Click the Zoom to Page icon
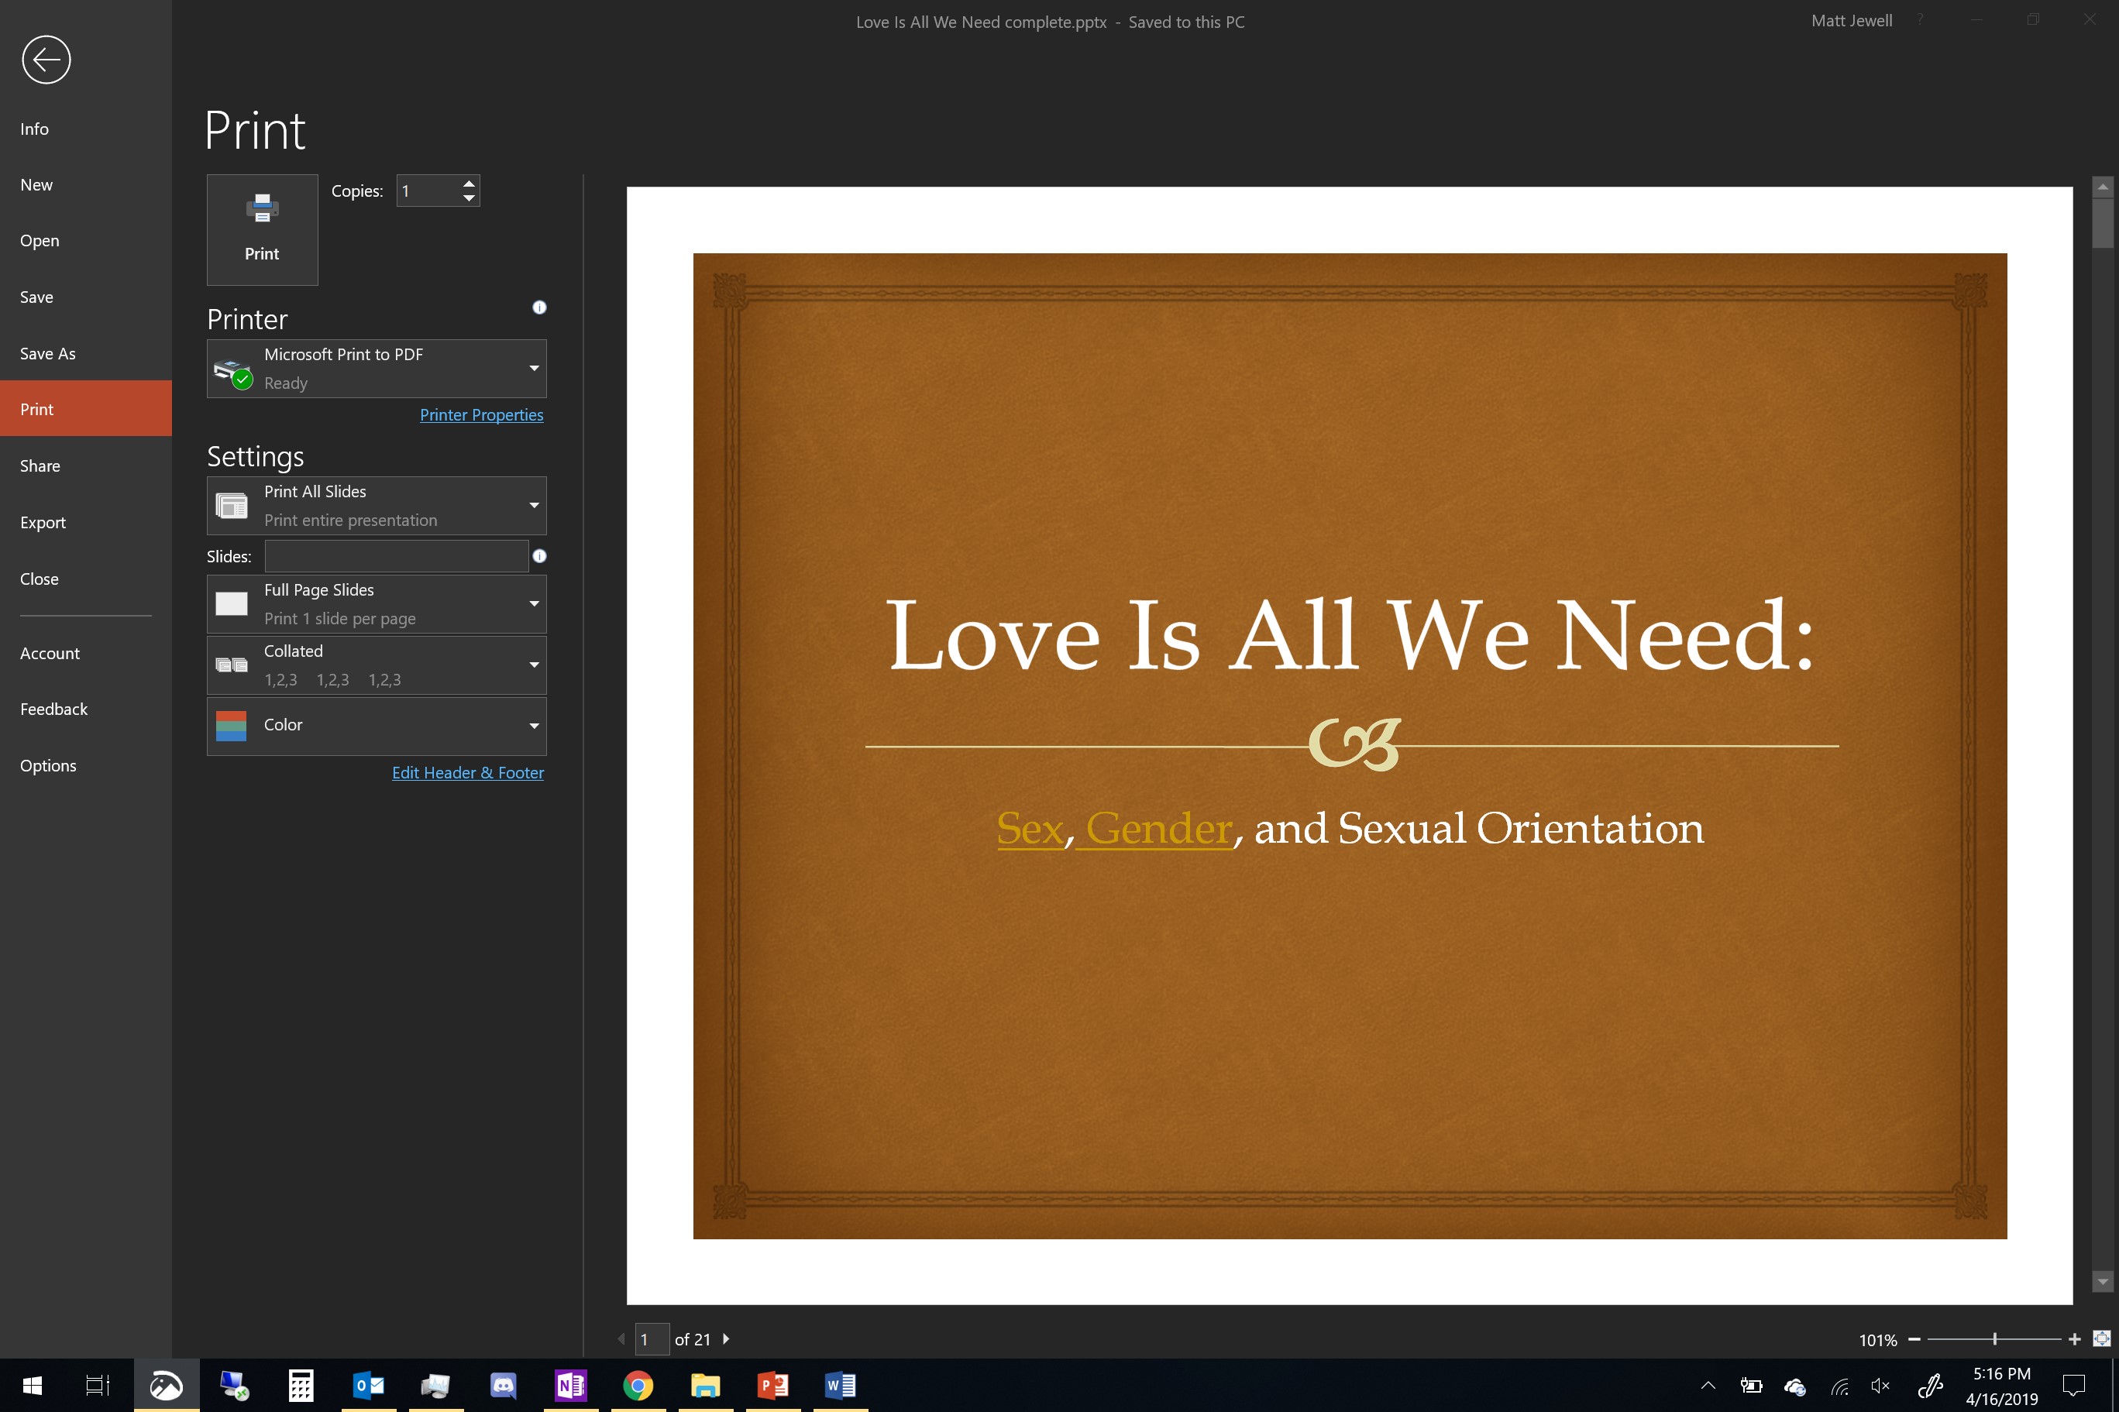 pos(2101,1339)
